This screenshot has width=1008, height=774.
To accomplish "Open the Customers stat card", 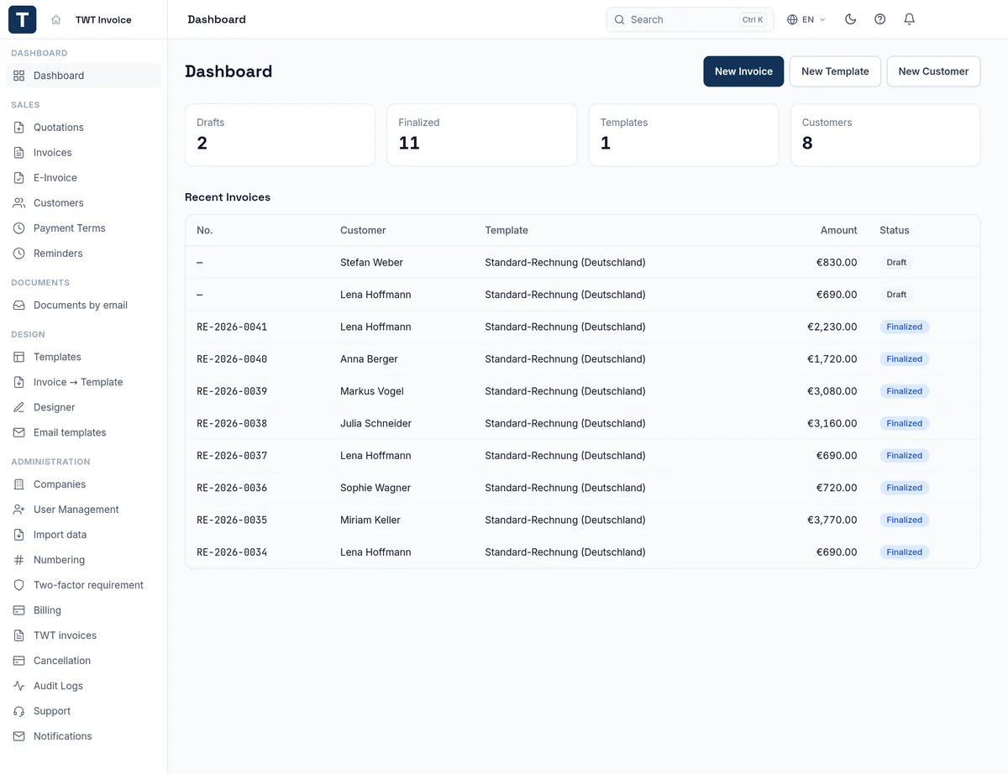I will tap(885, 135).
